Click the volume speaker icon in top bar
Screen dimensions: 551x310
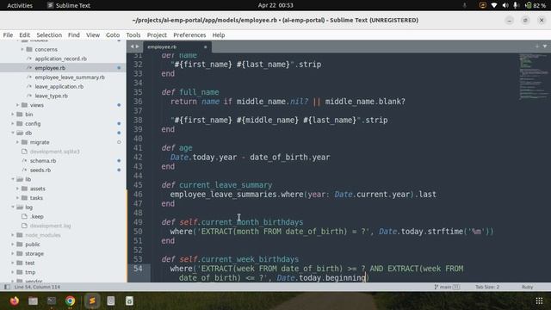click(505, 5)
